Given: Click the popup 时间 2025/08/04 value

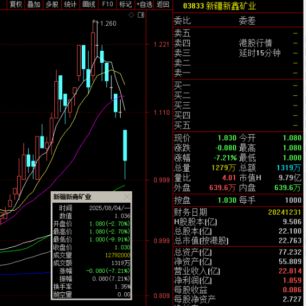Looking at the screenshot, I should [x=109, y=208].
